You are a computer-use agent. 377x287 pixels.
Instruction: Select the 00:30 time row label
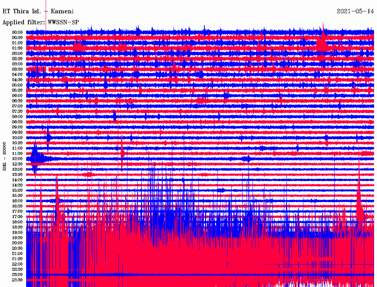pyautogui.click(x=17, y=38)
